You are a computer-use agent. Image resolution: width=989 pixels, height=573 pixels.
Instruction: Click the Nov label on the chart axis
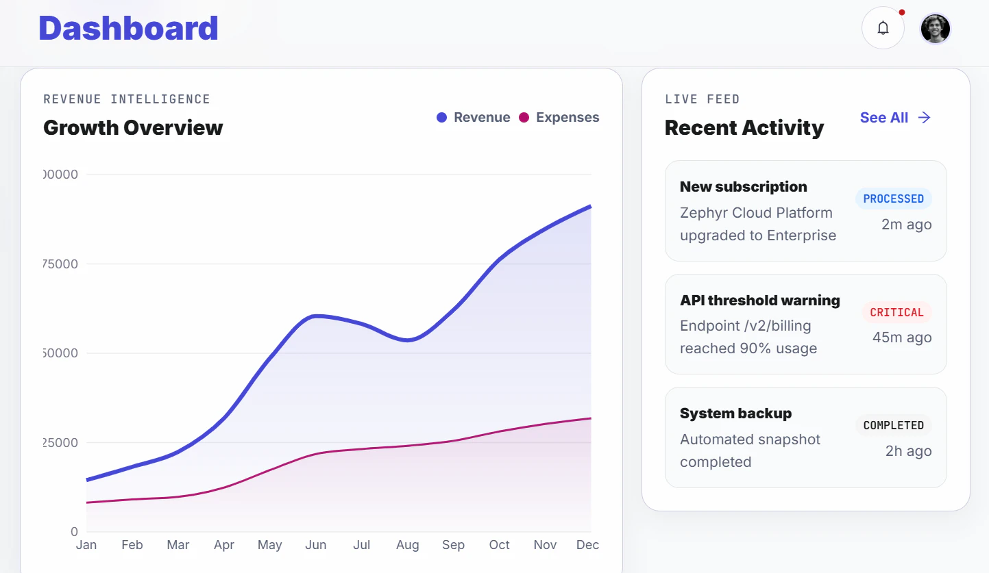pos(546,545)
